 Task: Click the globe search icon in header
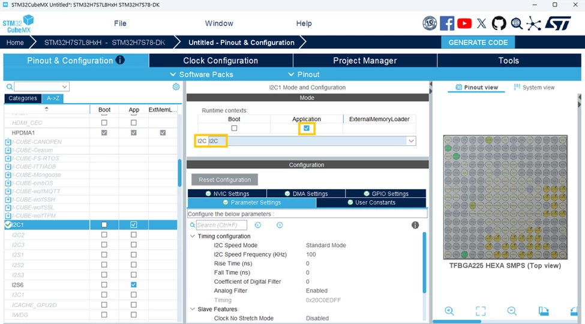coord(517,23)
